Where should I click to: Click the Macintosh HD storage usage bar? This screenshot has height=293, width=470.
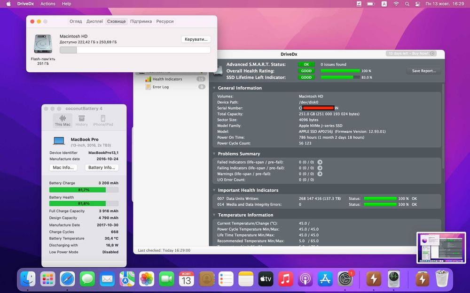pyautogui.click(x=135, y=50)
